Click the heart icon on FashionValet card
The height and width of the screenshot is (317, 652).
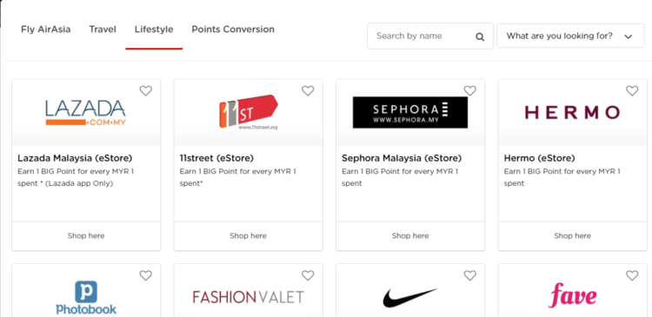click(308, 275)
